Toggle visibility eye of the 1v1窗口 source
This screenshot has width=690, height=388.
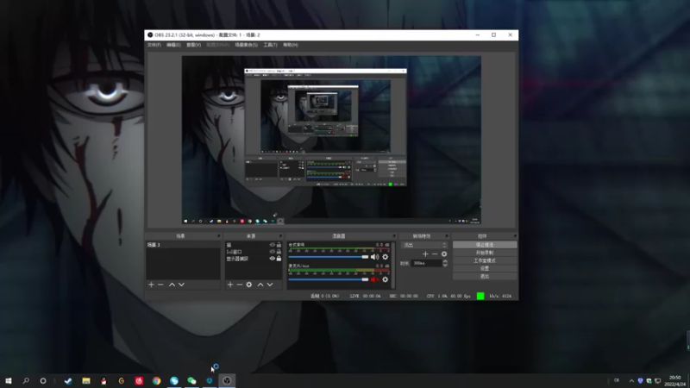272,252
